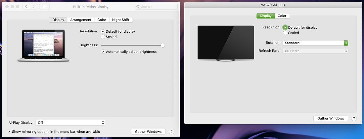
Task: Click help button in Built-in Retina Display window
Action: [x=171, y=132]
